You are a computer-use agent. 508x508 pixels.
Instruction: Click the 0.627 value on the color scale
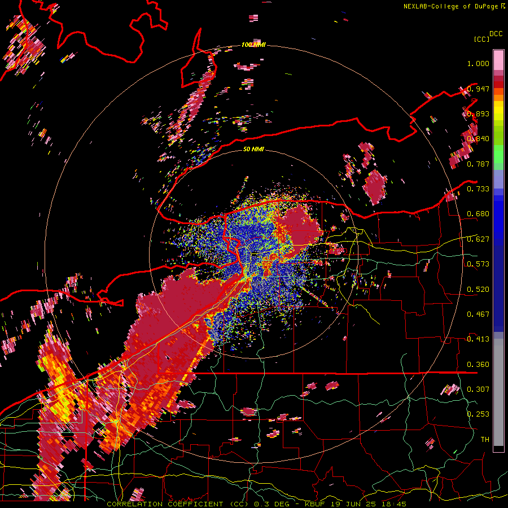click(478, 239)
